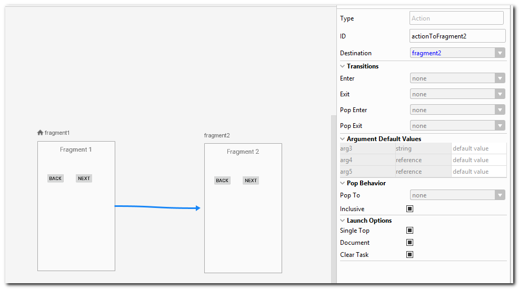This screenshot has width=519, height=289.
Task: Collapse the Launch Options section
Action: (343, 221)
